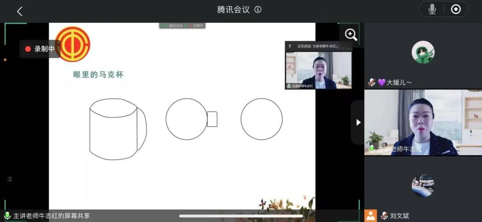This screenshot has width=482, height=222.
Task: Tap the circular record icon in top bar
Action: click(x=456, y=9)
